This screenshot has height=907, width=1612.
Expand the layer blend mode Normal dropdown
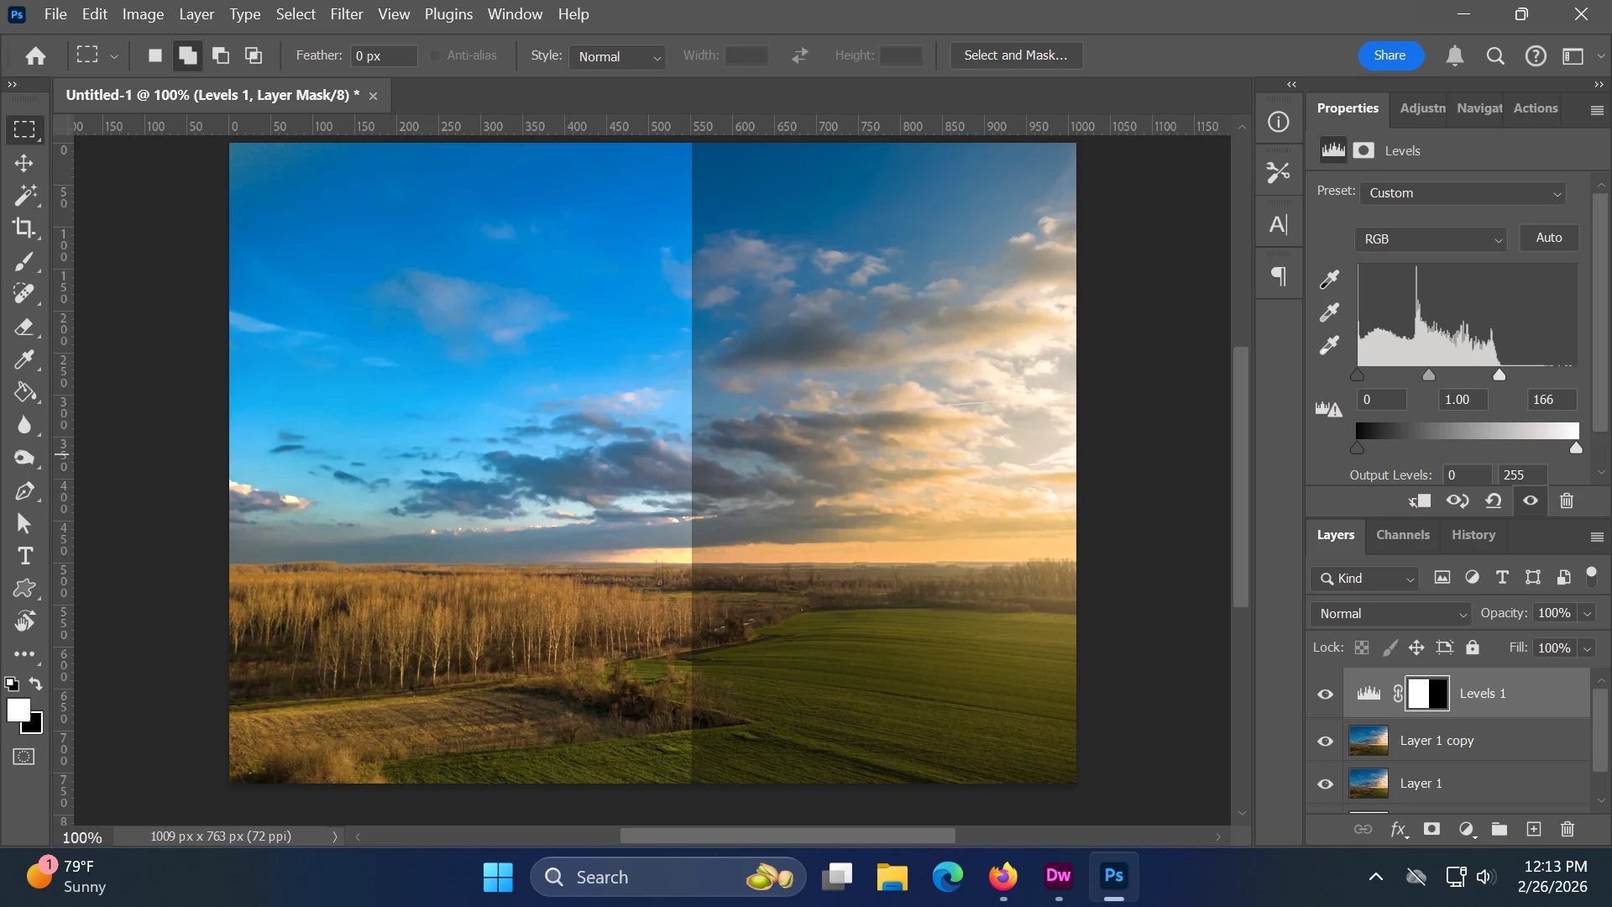(1391, 614)
